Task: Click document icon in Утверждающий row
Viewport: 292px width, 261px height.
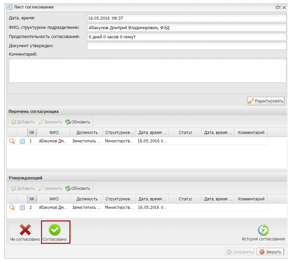Action: point(22,207)
